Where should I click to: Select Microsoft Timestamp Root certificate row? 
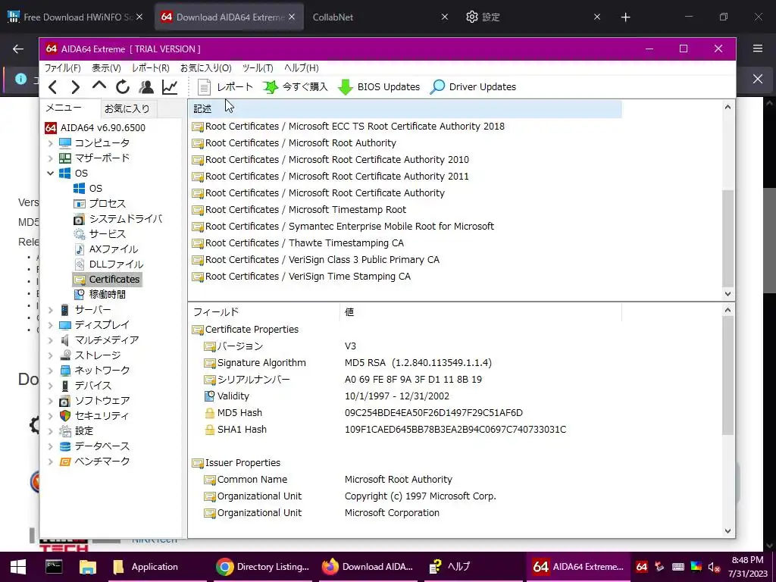pos(299,210)
